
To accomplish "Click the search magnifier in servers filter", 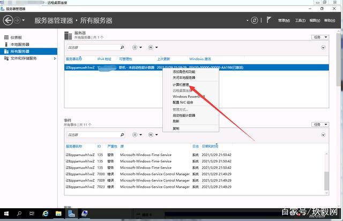I will (122, 47).
